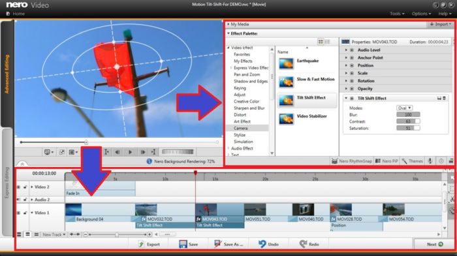This screenshot has height=256, width=457.
Task: Collapse the Tilt Shift Effect properties
Action: click(346, 98)
